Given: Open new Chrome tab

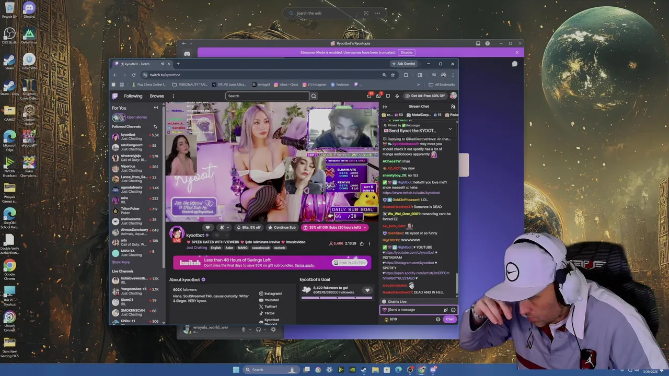Looking at the screenshot, I should (x=178, y=64).
